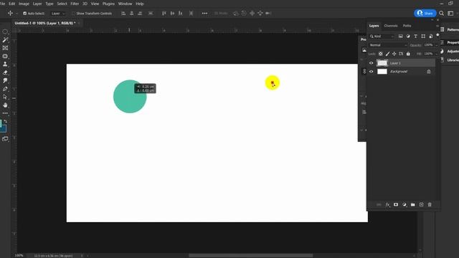Toggle lock all padlock in Lock row
The width and height of the screenshot is (459, 258).
[408, 54]
